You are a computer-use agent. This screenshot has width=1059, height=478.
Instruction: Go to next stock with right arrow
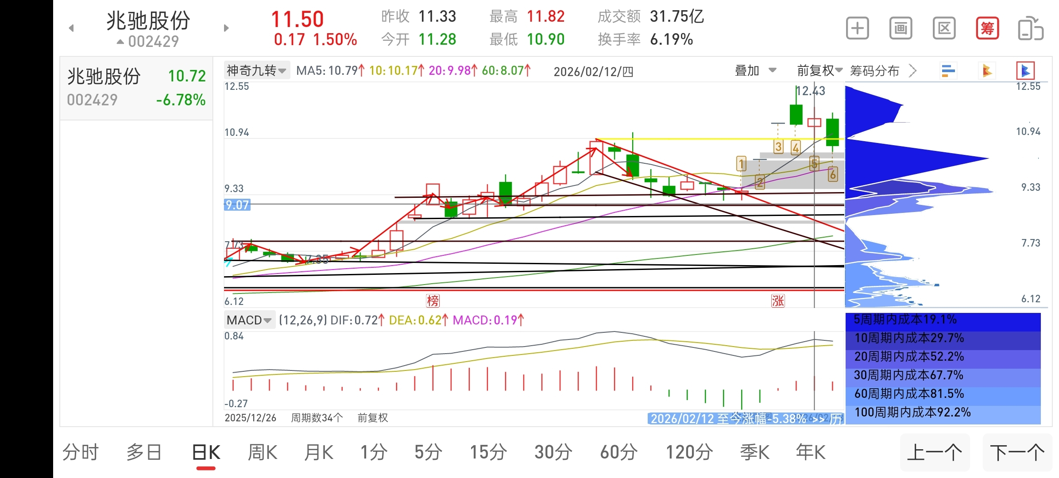226,28
